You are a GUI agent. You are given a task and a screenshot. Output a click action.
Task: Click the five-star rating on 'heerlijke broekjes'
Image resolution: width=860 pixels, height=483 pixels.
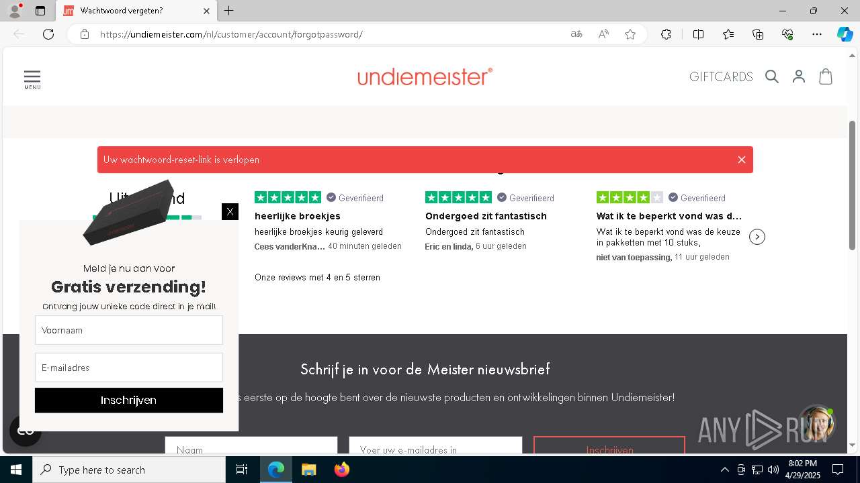[288, 197]
